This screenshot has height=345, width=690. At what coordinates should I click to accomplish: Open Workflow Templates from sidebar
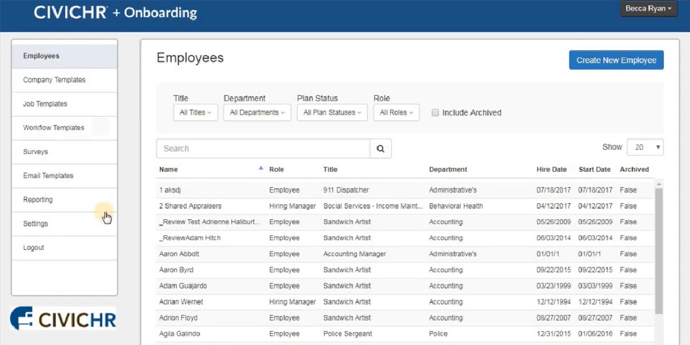pos(53,128)
